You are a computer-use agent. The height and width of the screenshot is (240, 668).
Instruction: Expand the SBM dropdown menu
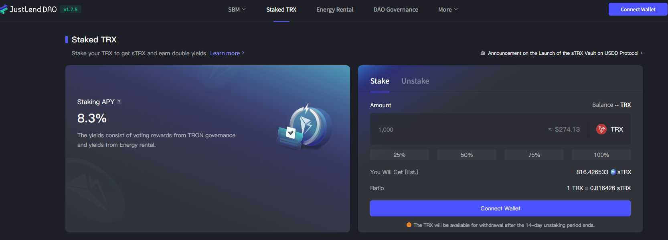tap(237, 9)
